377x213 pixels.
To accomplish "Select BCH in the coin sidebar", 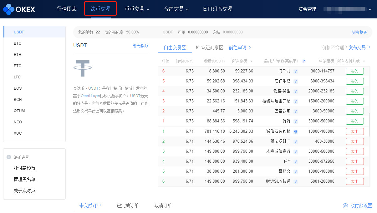I will coord(34,100).
